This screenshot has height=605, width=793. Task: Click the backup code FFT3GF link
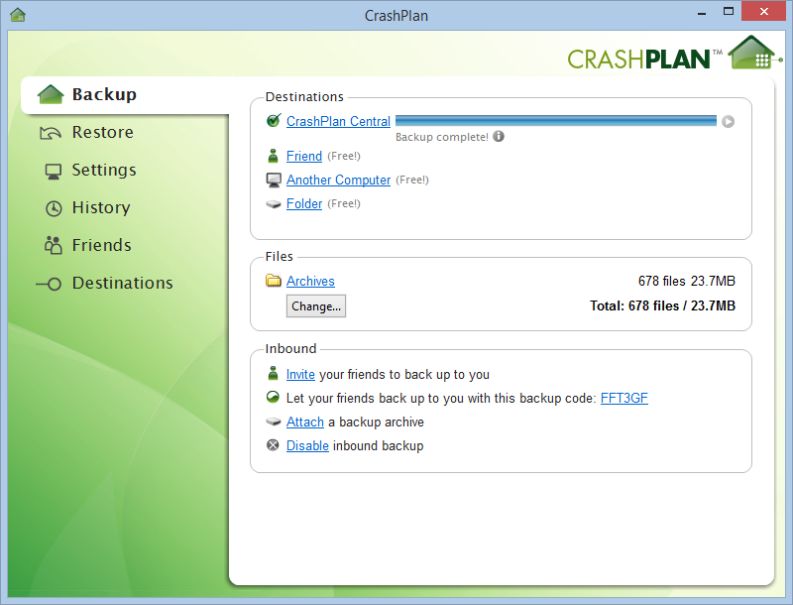624,399
